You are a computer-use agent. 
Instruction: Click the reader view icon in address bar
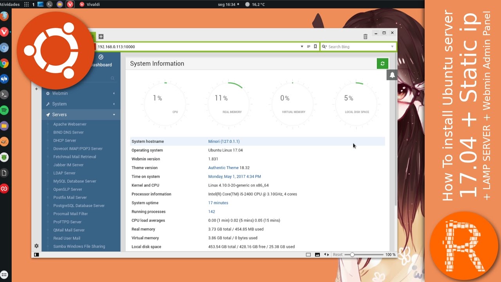point(308,47)
